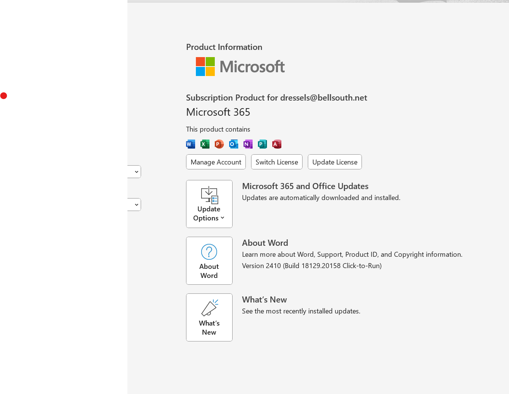
Task: Click the Switch License button
Action: pyautogui.click(x=277, y=162)
